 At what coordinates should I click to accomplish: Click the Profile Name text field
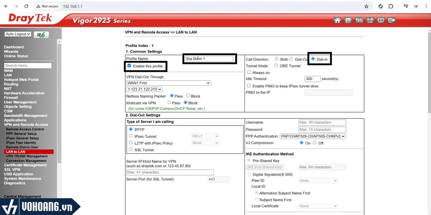[209, 59]
